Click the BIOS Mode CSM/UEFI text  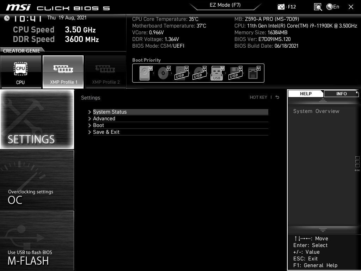click(x=158, y=46)
